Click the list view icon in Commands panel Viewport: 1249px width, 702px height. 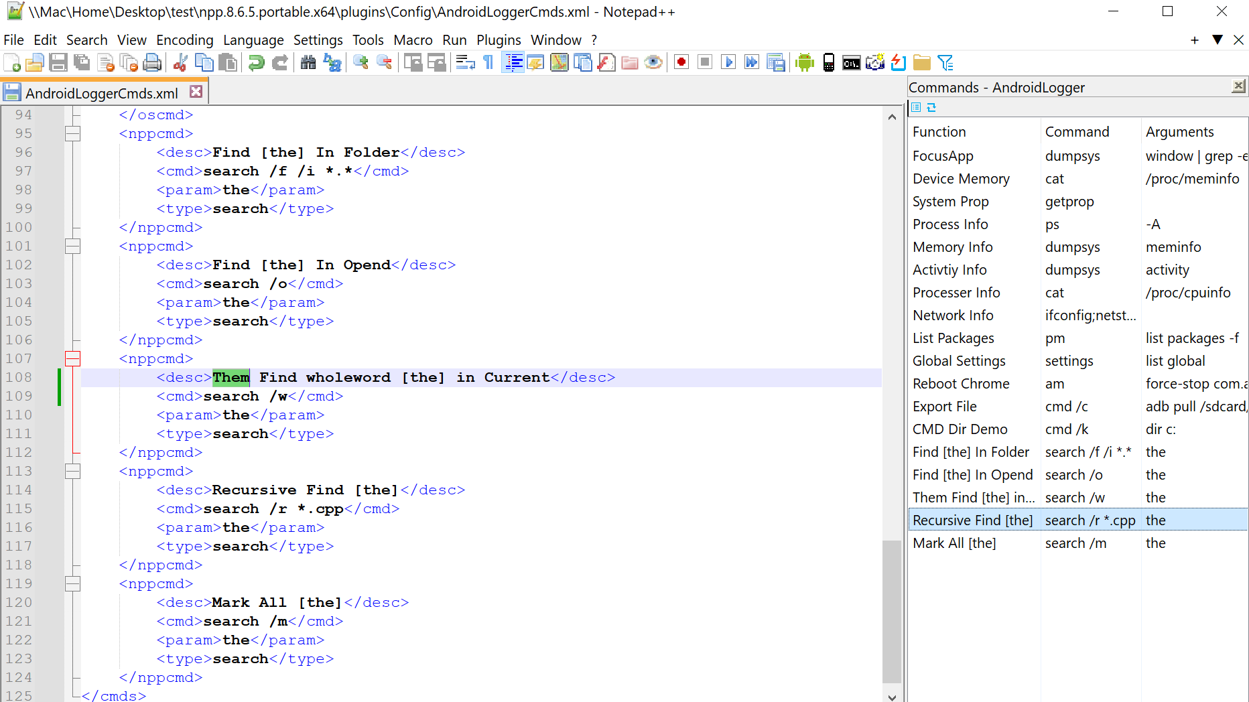coord(916,107)
